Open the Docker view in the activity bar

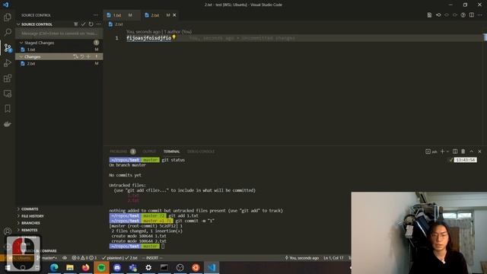[x=8, y=124]
